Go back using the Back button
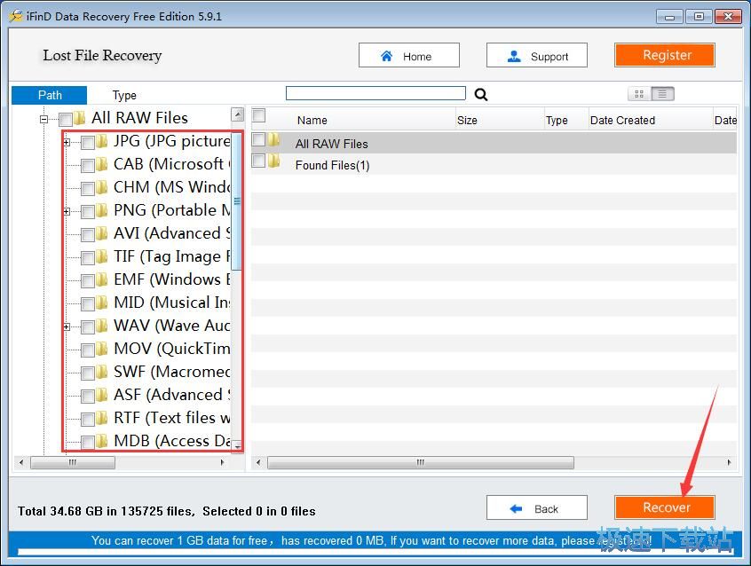The height and width of the screenshot is (566, 751). (x=536, y=508)
